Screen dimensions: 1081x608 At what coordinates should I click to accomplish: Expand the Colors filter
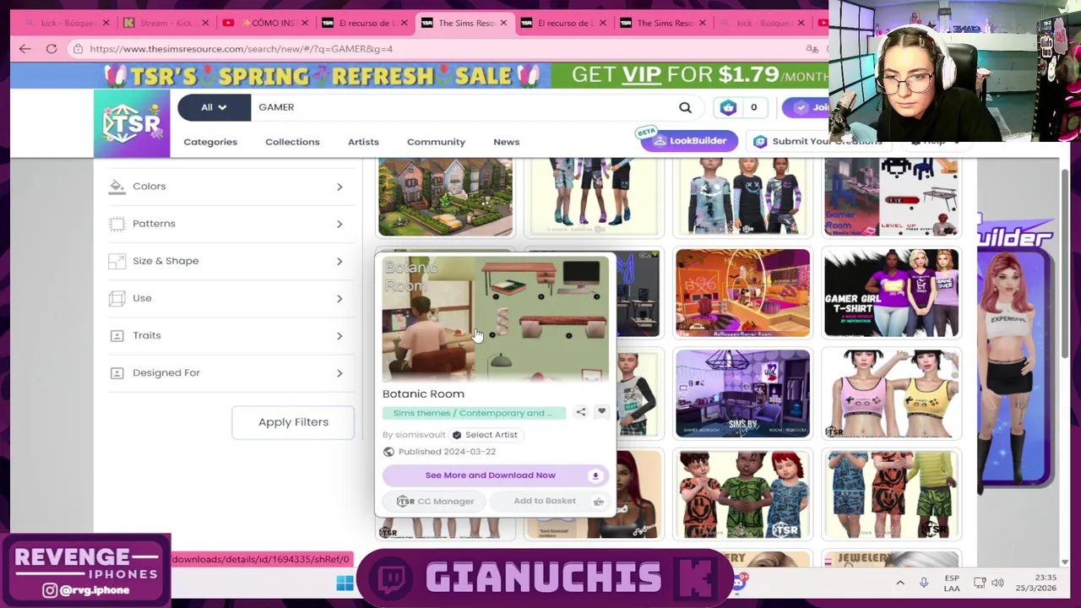pyautogui.click(x=340, y=187)
